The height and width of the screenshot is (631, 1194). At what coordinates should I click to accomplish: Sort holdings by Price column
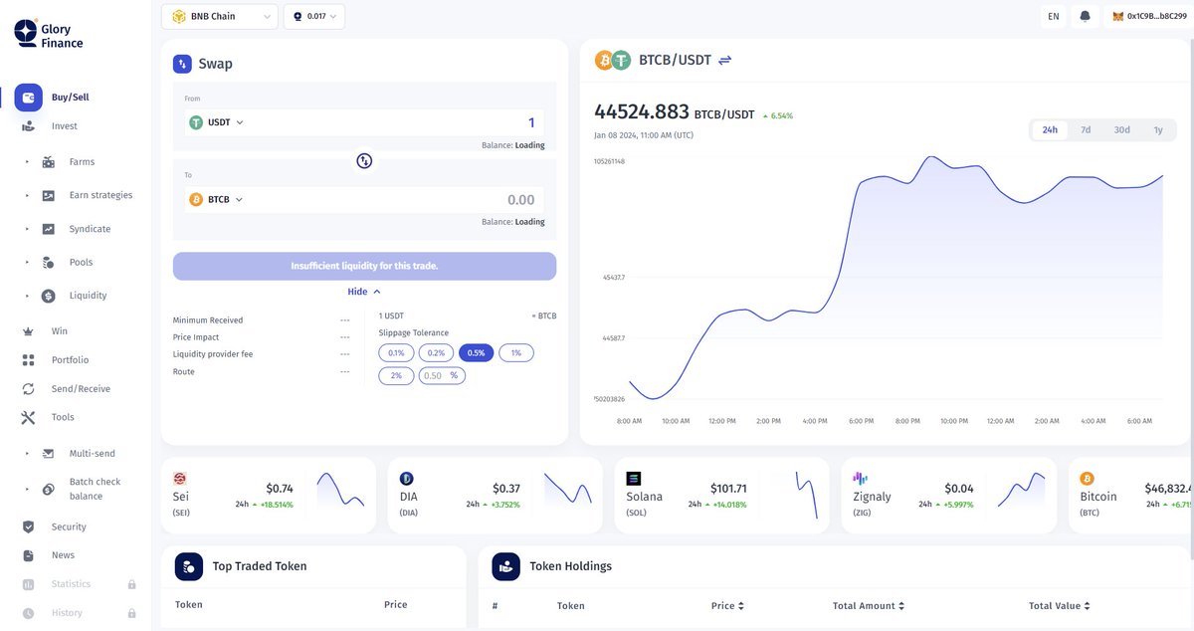[727, 606]
